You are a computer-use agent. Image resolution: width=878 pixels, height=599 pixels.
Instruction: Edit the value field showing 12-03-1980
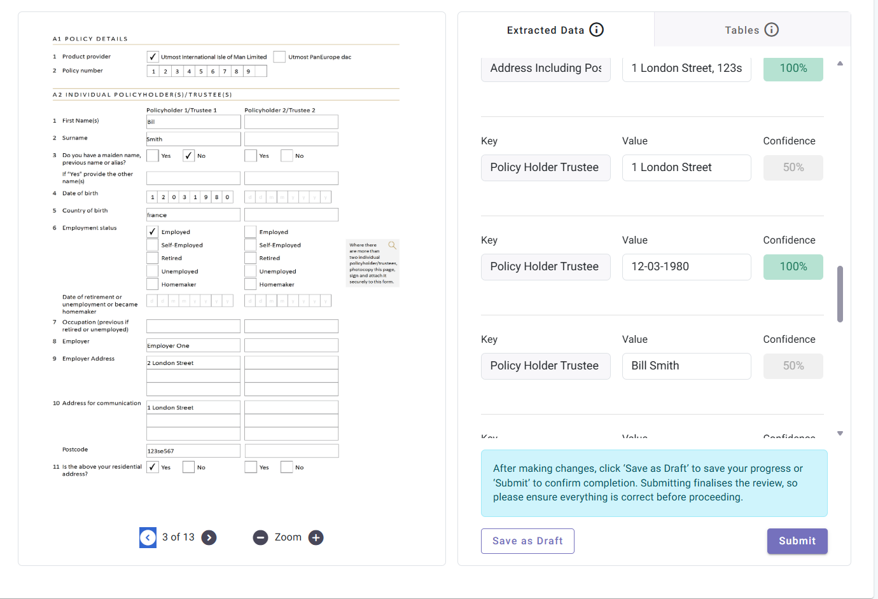pos(686,267)
